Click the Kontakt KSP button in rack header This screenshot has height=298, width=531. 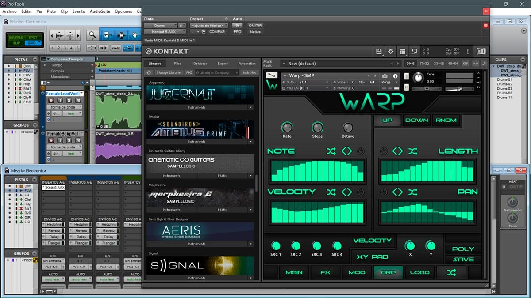tap(465, 64)
